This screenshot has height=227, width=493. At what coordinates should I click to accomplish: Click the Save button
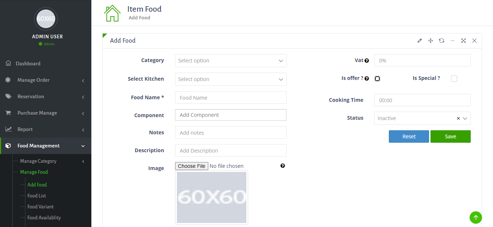click(x=450, y=136)
